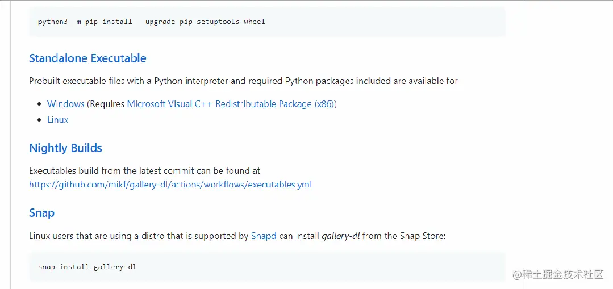Click the "Snap Store" text

(x=422, y=236)
